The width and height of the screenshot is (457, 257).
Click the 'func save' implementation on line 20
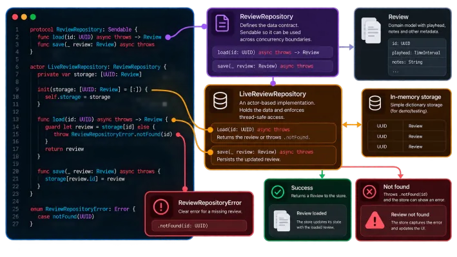tap(99, 172)
